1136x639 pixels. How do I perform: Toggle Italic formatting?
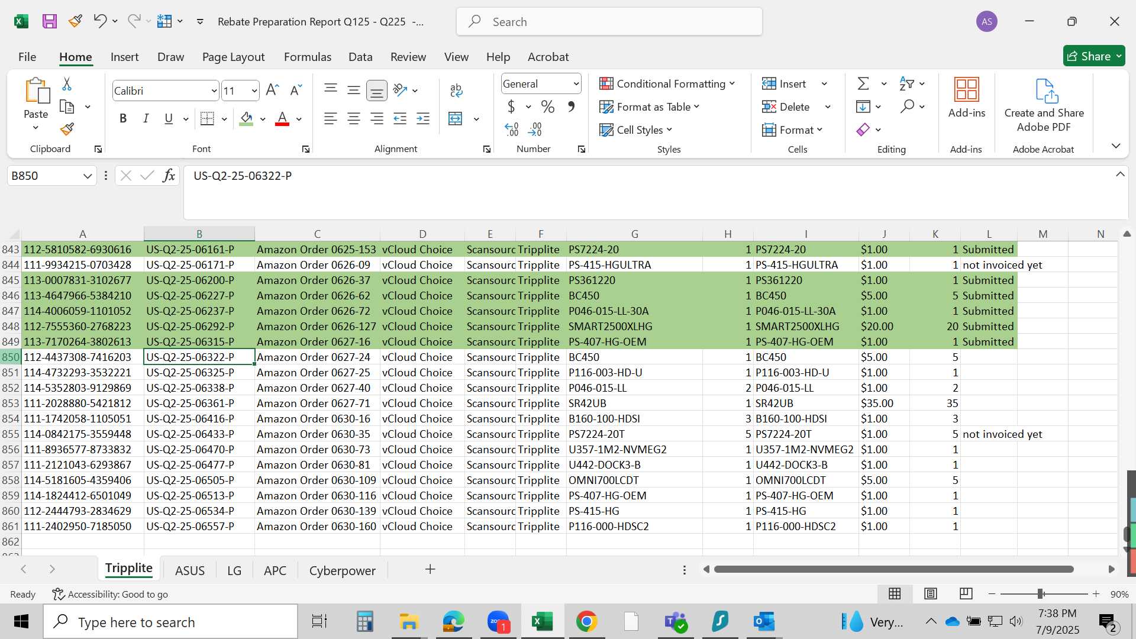(x=146, y=119)
